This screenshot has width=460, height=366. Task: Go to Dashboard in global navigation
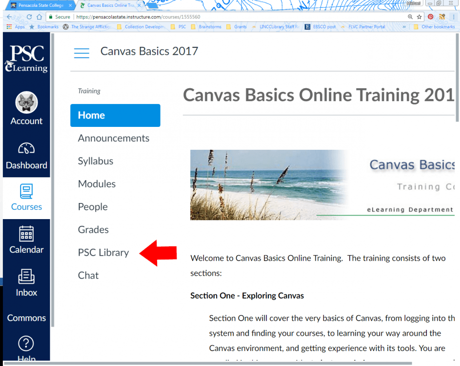click(26, 156)
